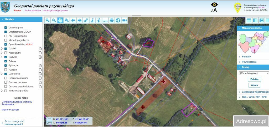Screen dimensions: 269x127
Task: Expand the Powiększenia section
Action: [x=253, y=62]
